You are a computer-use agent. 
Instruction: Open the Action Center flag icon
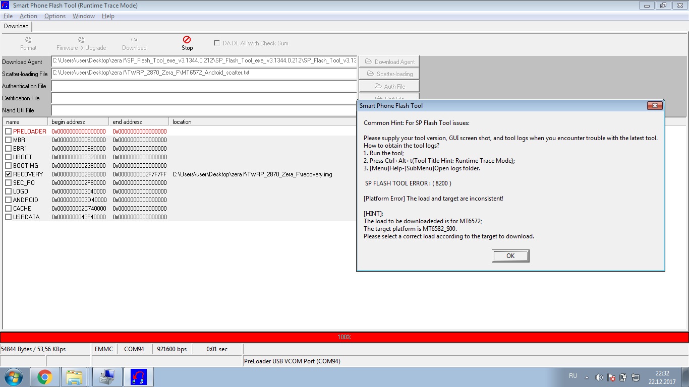611,377
